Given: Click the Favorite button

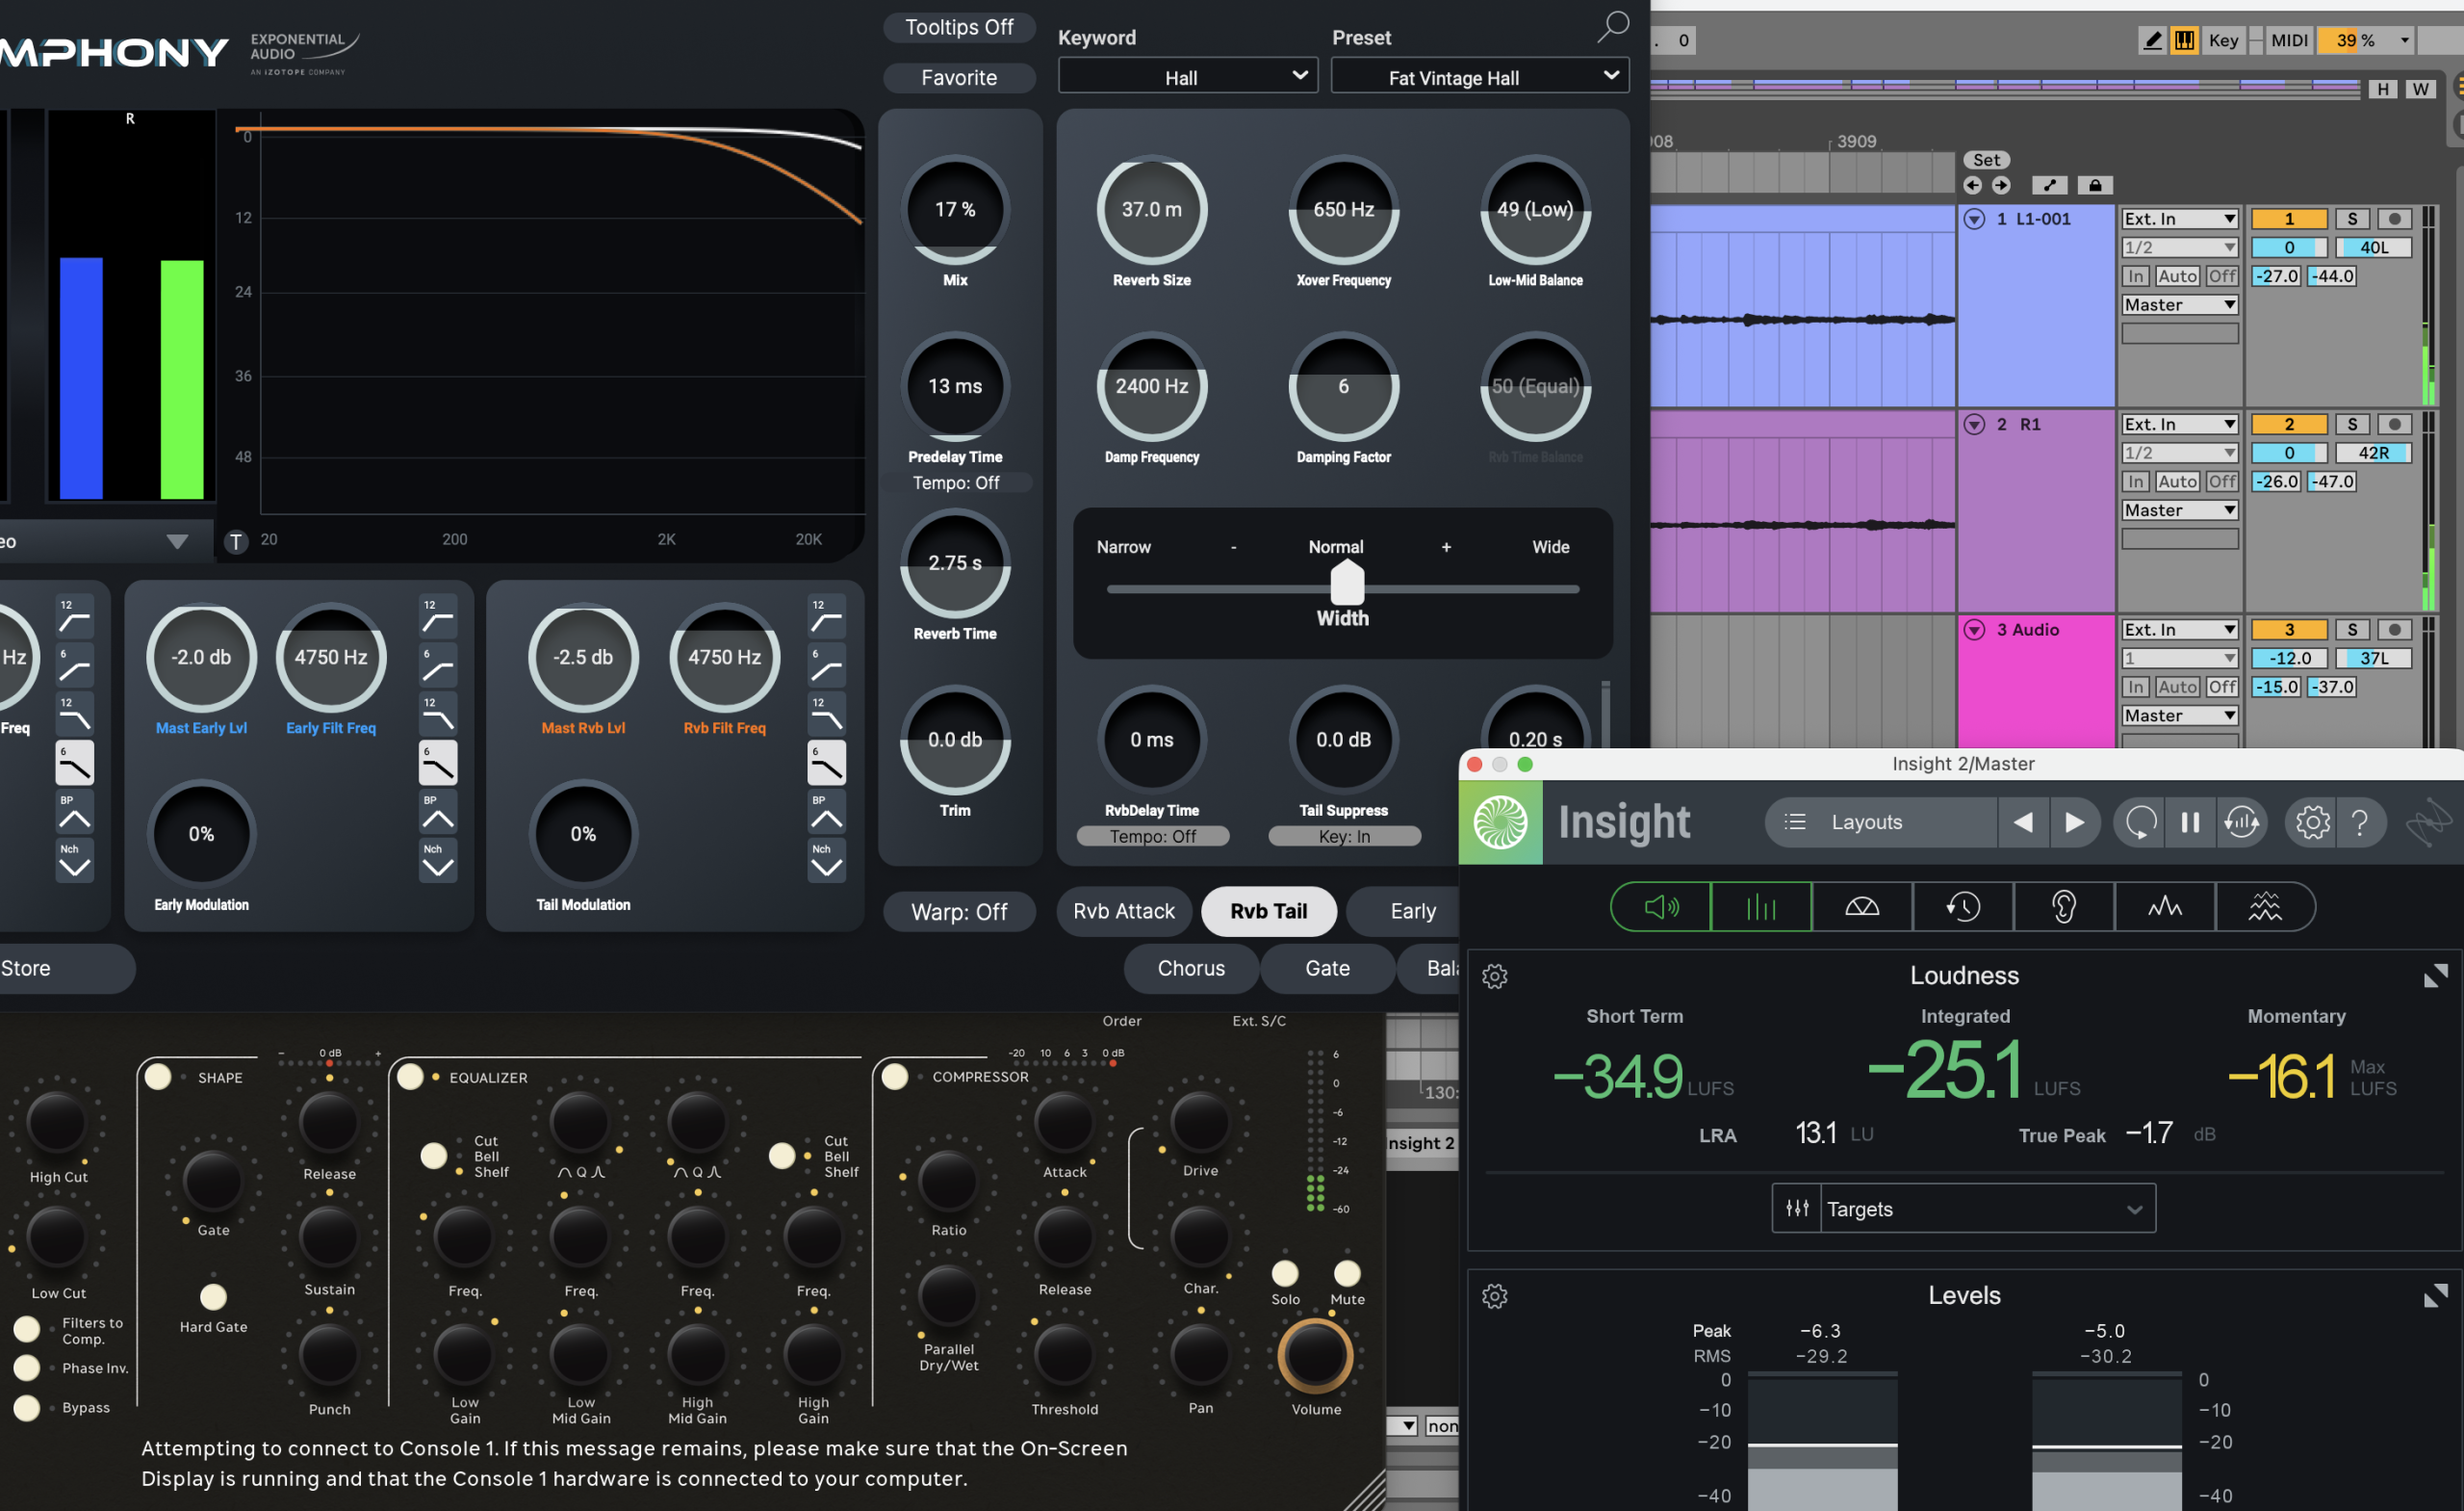Looking at the screenshot, I should (959, 77).
